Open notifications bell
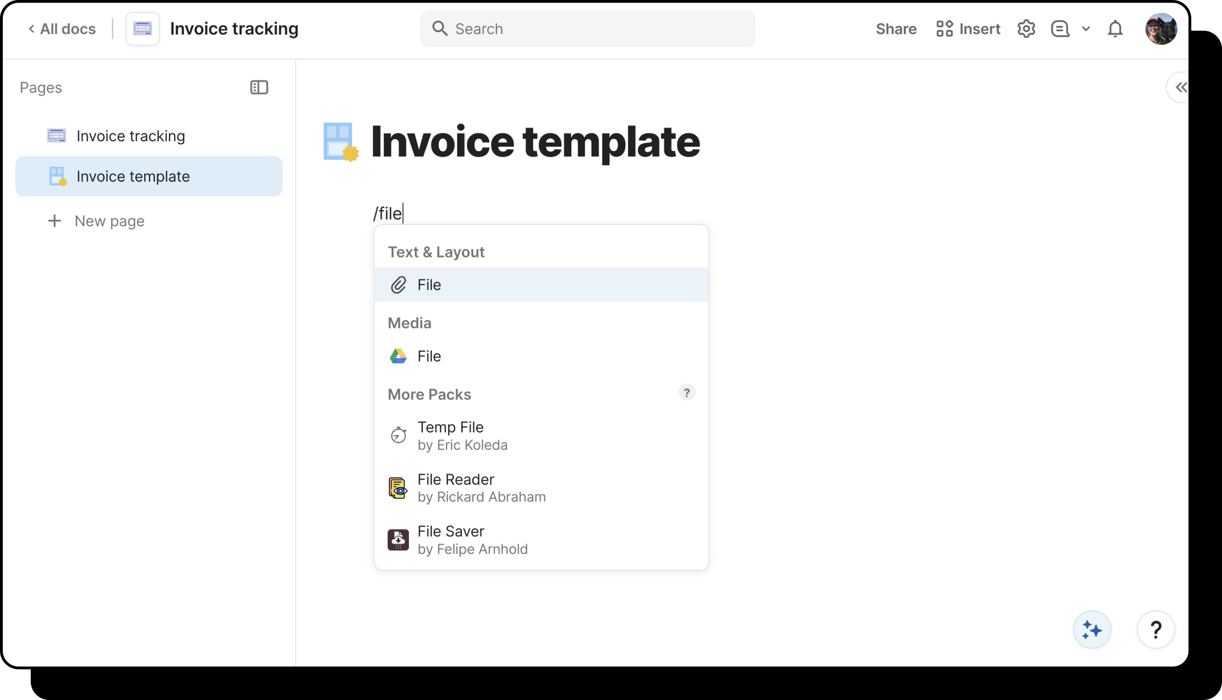This screenshot has width=1222, height=700. point(1115,29)
